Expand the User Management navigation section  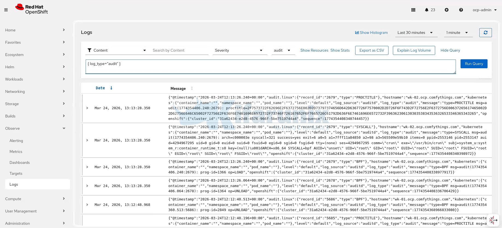point(35,211)
